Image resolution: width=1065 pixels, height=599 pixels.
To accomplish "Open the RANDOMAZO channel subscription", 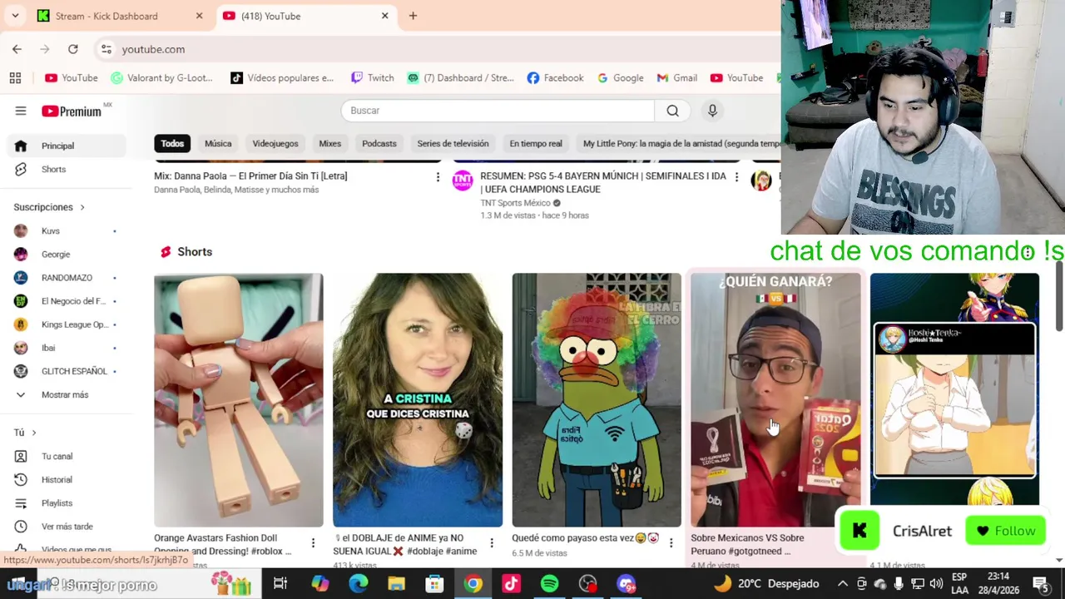I will (67, 277).
